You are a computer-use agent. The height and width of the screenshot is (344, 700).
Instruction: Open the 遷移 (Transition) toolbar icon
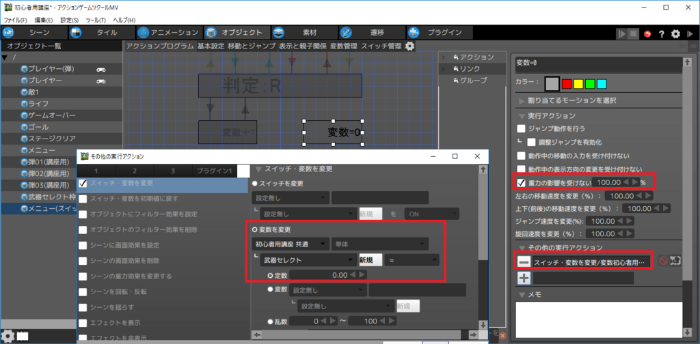tap(346, 33)
